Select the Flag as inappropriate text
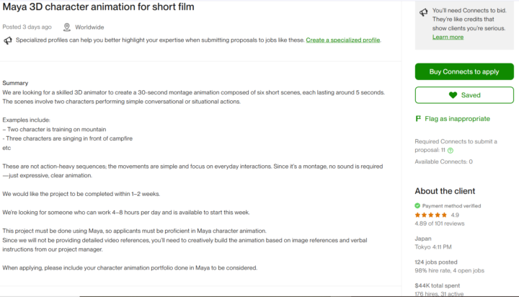Image resolution: width=519 pixels, height=297 pixels. 457,118
